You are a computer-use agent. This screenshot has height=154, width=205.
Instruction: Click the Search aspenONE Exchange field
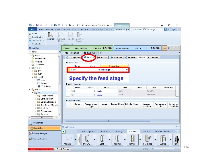point(147,29)
